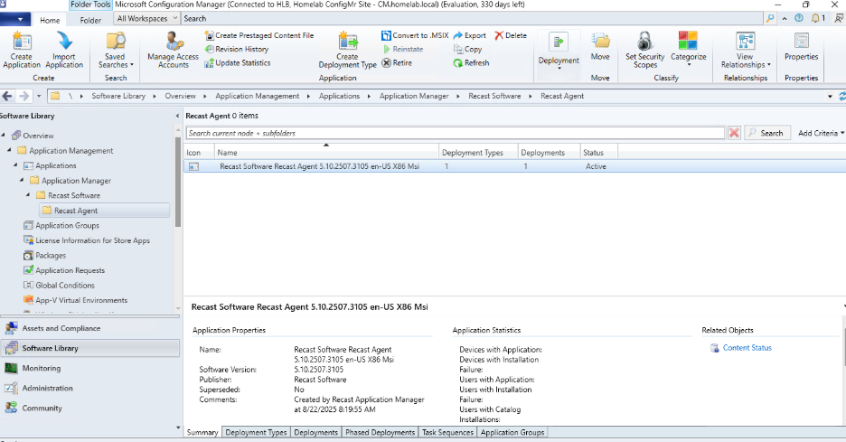Click Copy in the ribbon

pos(467,49)
